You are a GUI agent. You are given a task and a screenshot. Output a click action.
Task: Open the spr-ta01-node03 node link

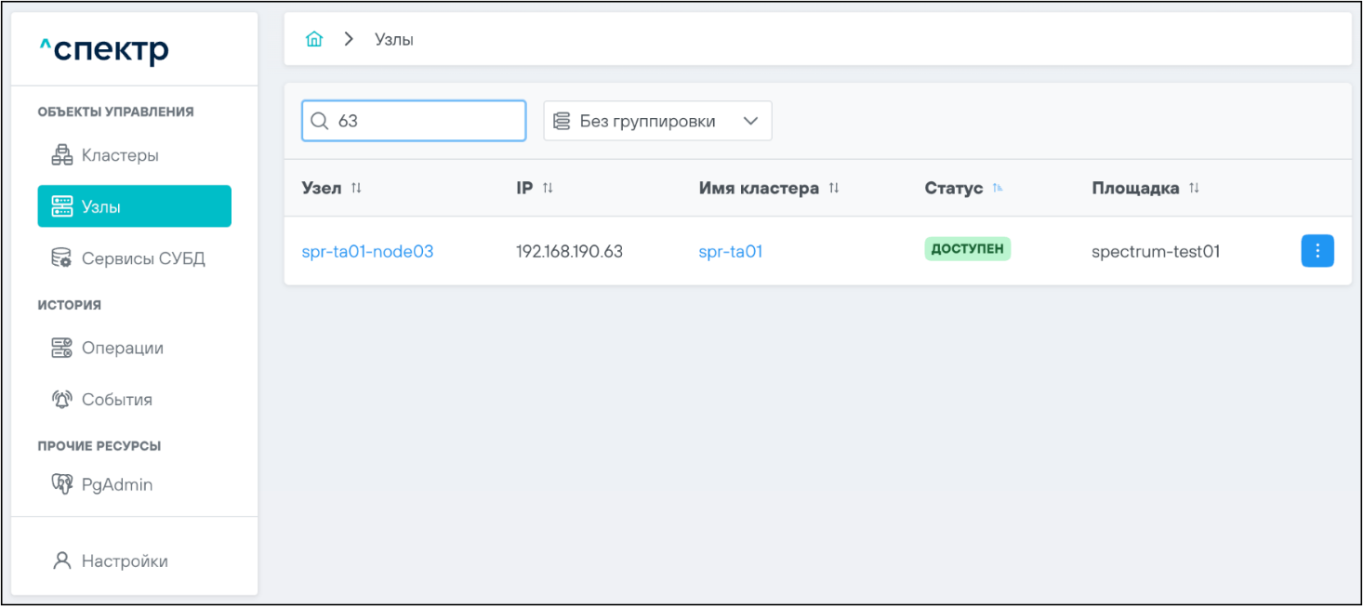coord(367,251)
